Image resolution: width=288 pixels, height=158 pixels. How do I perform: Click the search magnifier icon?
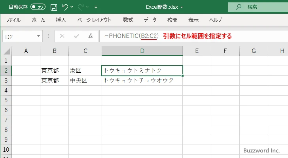239,7
